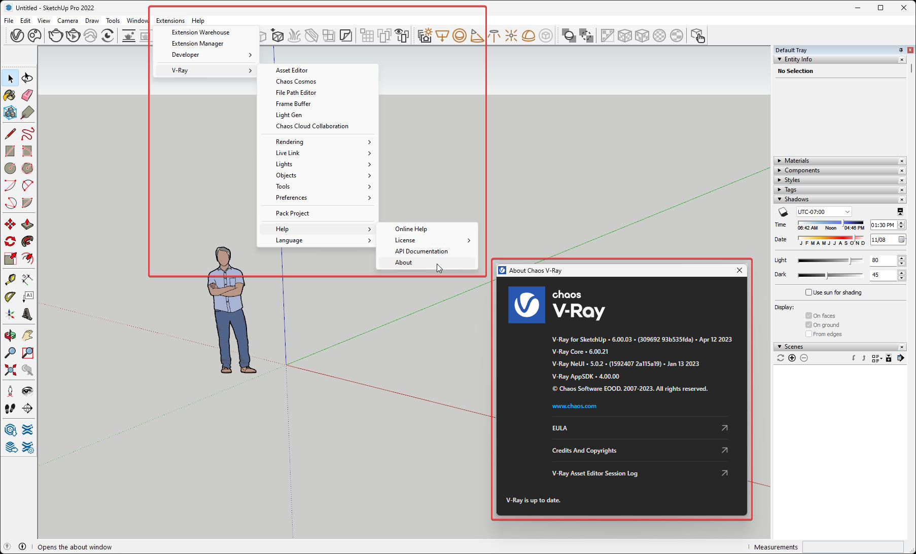The image size is (916, 554).
Task: Toggle the Default Tray pin
Action: tap(901, 50)
